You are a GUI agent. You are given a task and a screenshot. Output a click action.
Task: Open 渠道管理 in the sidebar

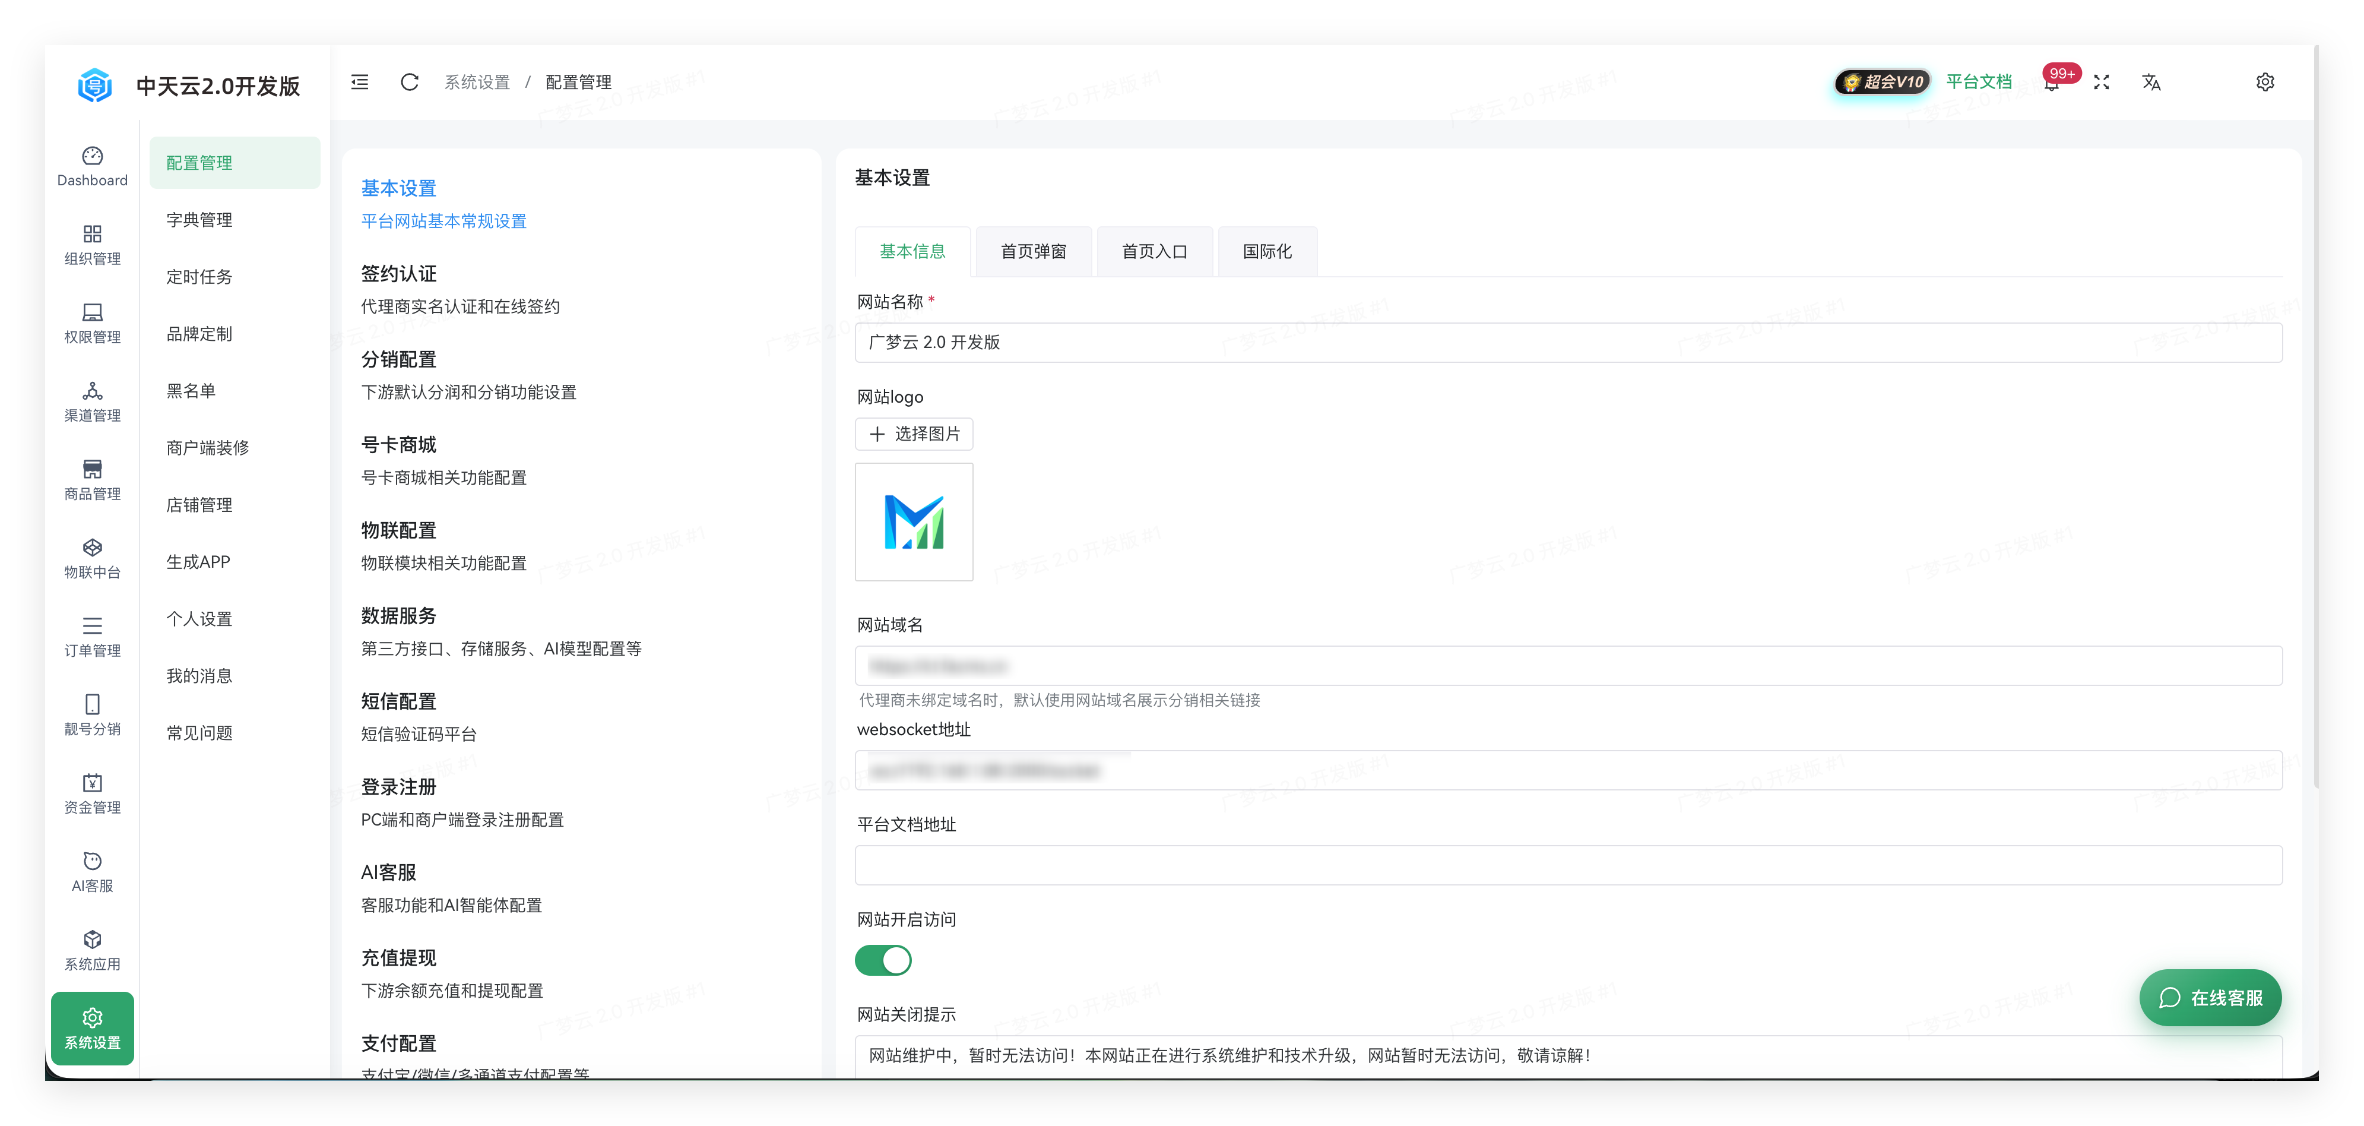[92, 402]
